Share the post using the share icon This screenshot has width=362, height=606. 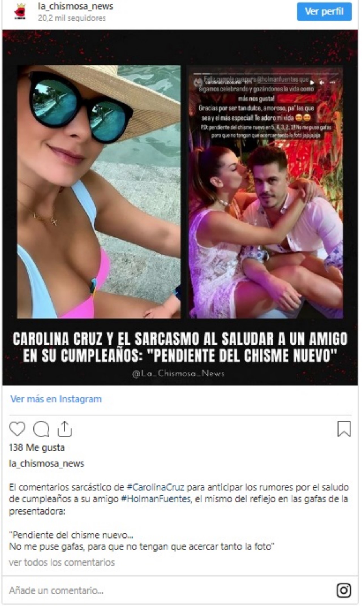(x=65, y=429)
